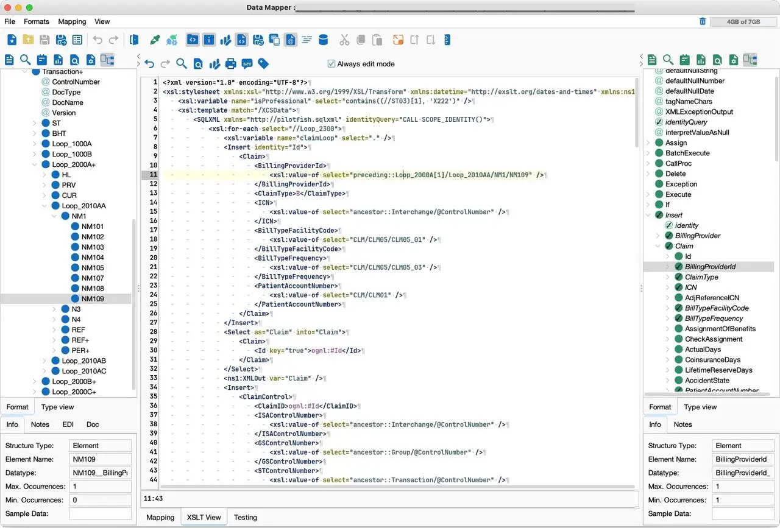
Task: Expand the BHT source node
Action: coord(35,133)
